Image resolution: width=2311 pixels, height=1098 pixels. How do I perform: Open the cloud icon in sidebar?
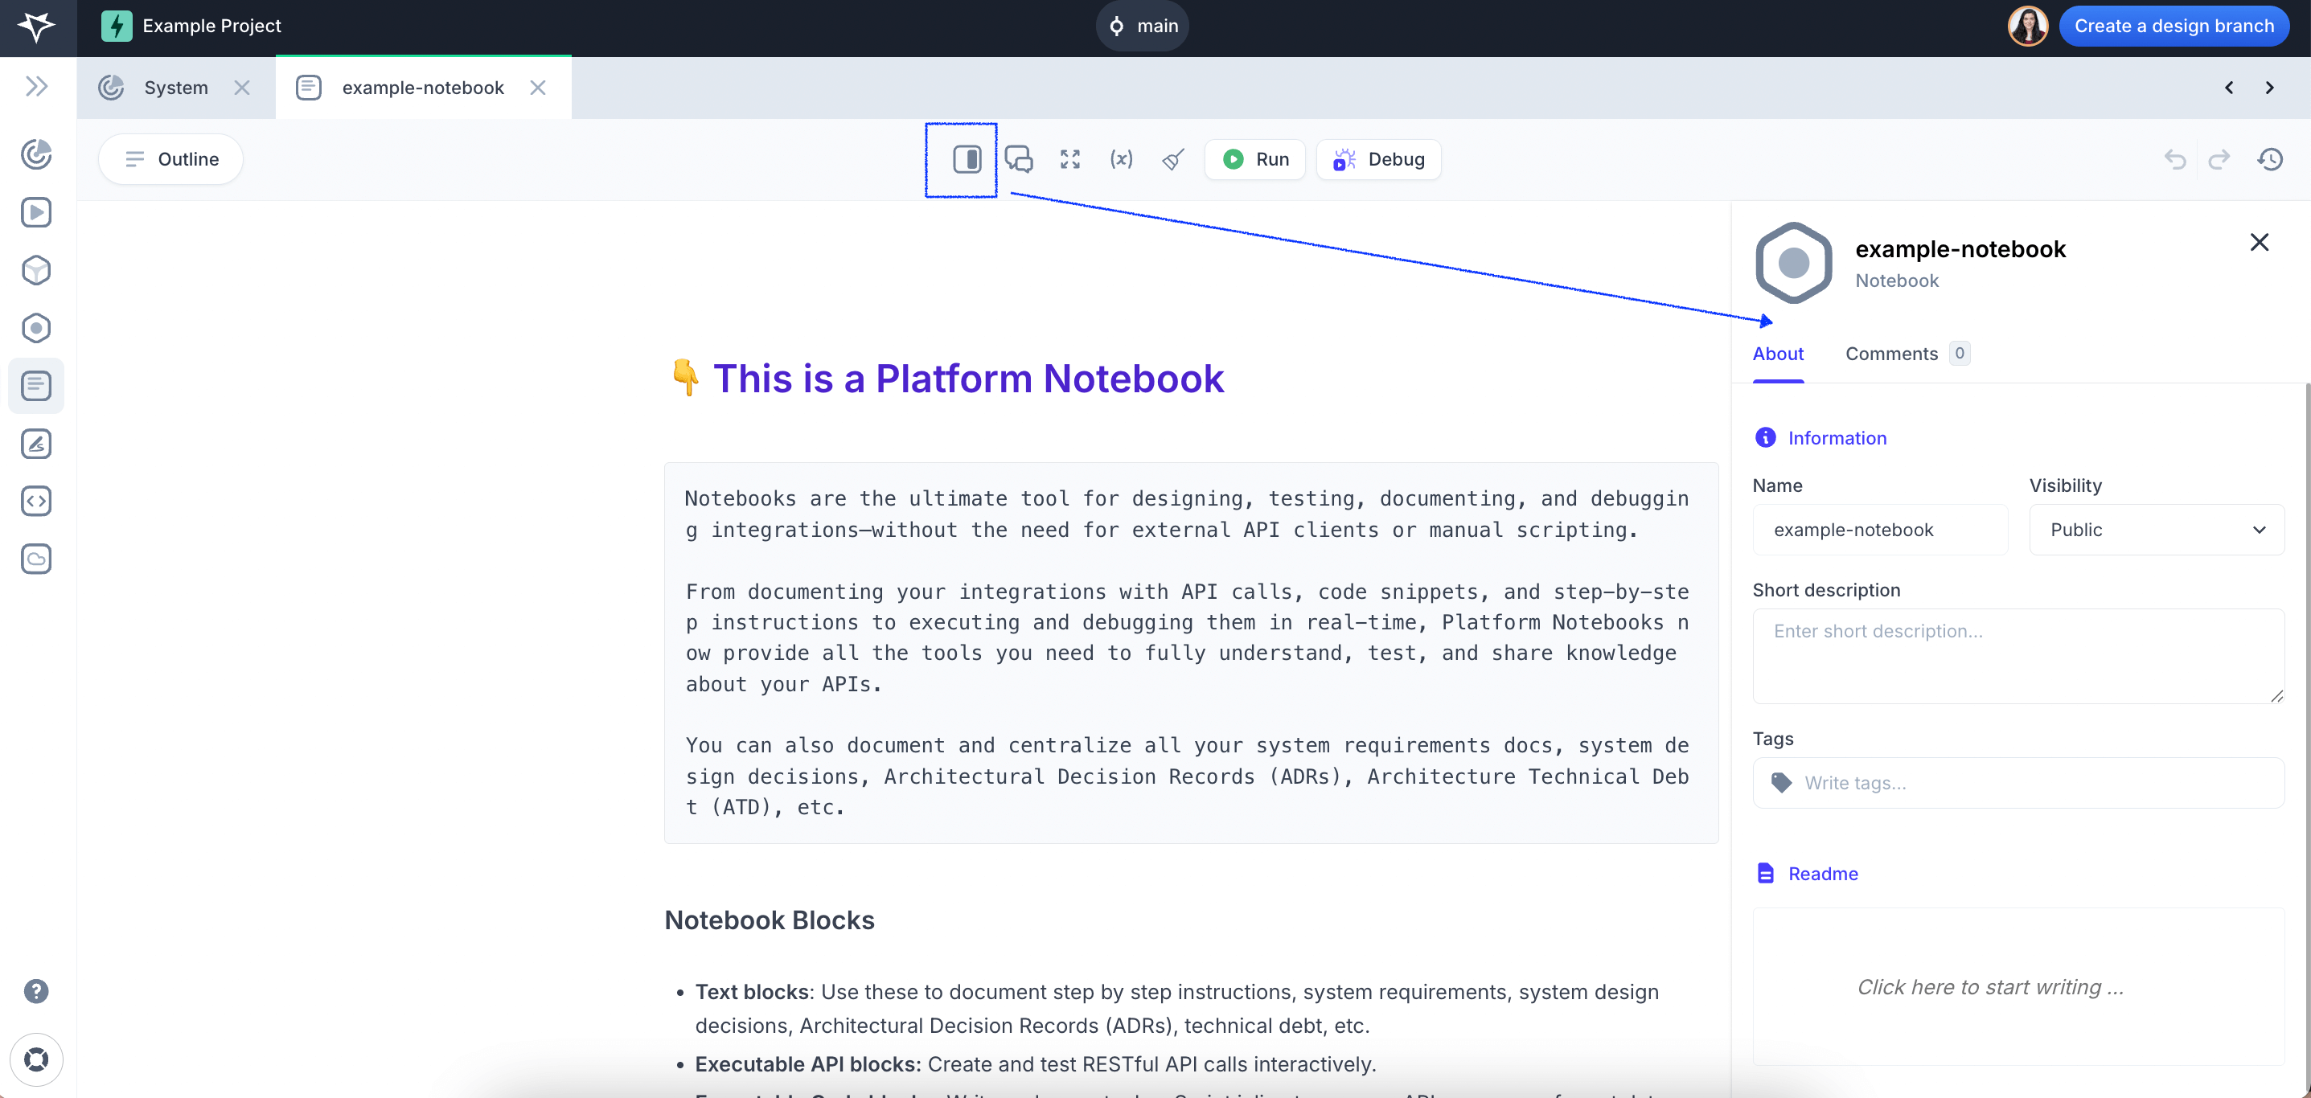click(36, 559)
